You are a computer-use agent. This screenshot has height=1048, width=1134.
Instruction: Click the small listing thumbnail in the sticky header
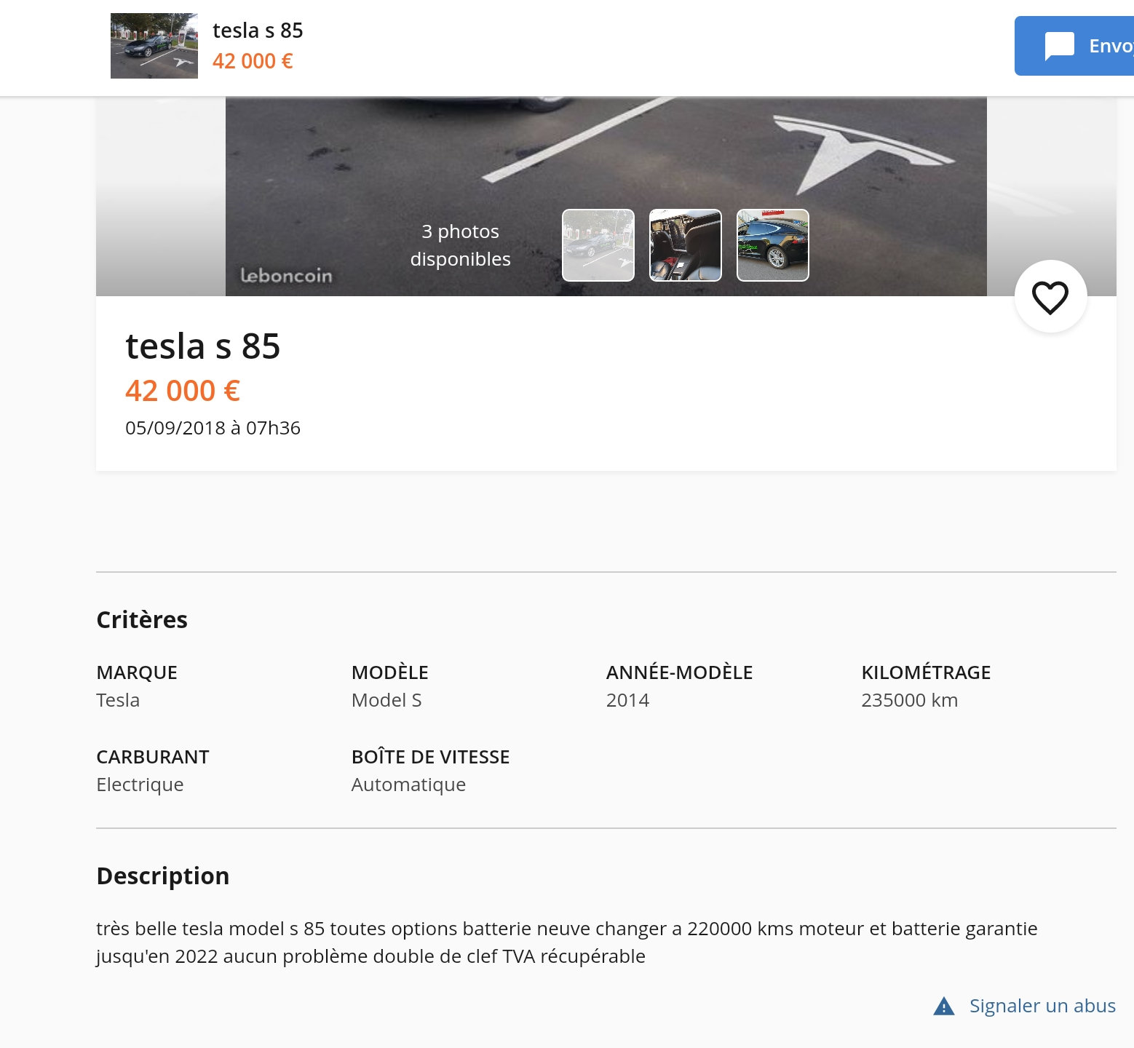pyautogui.click(x=154, y=46)
